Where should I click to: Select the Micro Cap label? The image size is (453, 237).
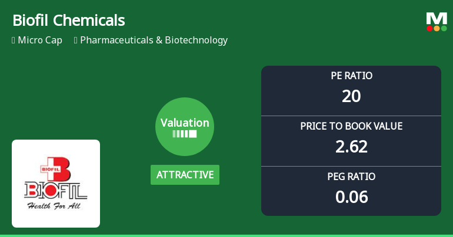click(40, 40)
